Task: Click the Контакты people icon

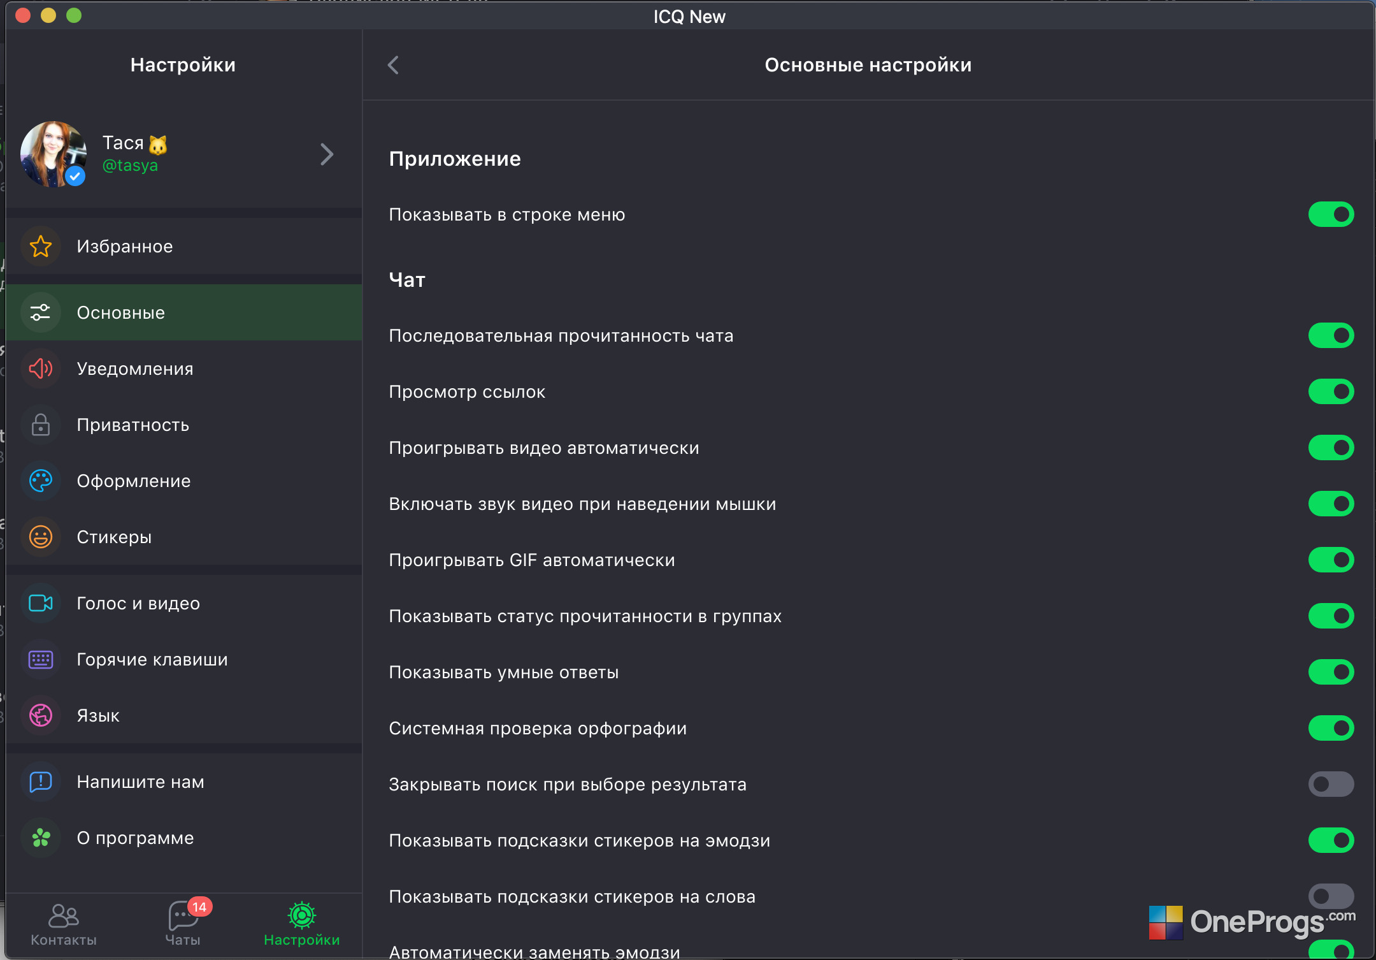Action: tap(64, 916)
